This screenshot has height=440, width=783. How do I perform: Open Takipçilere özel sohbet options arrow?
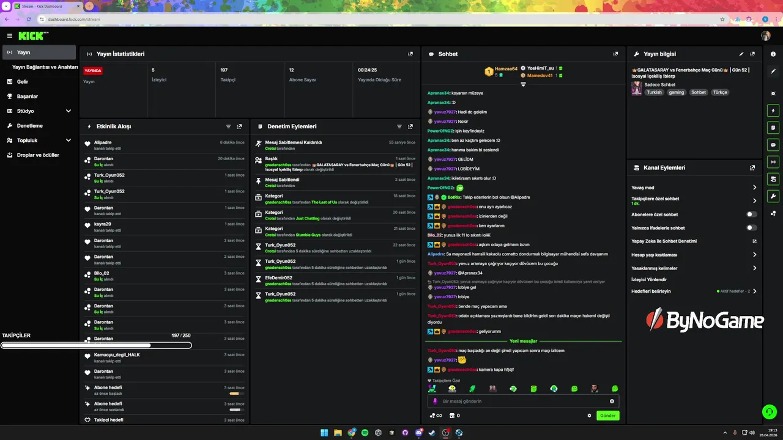[x=754, y=200]
